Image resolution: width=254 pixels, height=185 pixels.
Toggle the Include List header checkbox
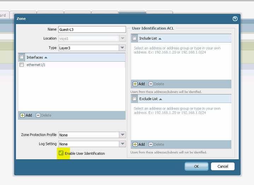134,38
